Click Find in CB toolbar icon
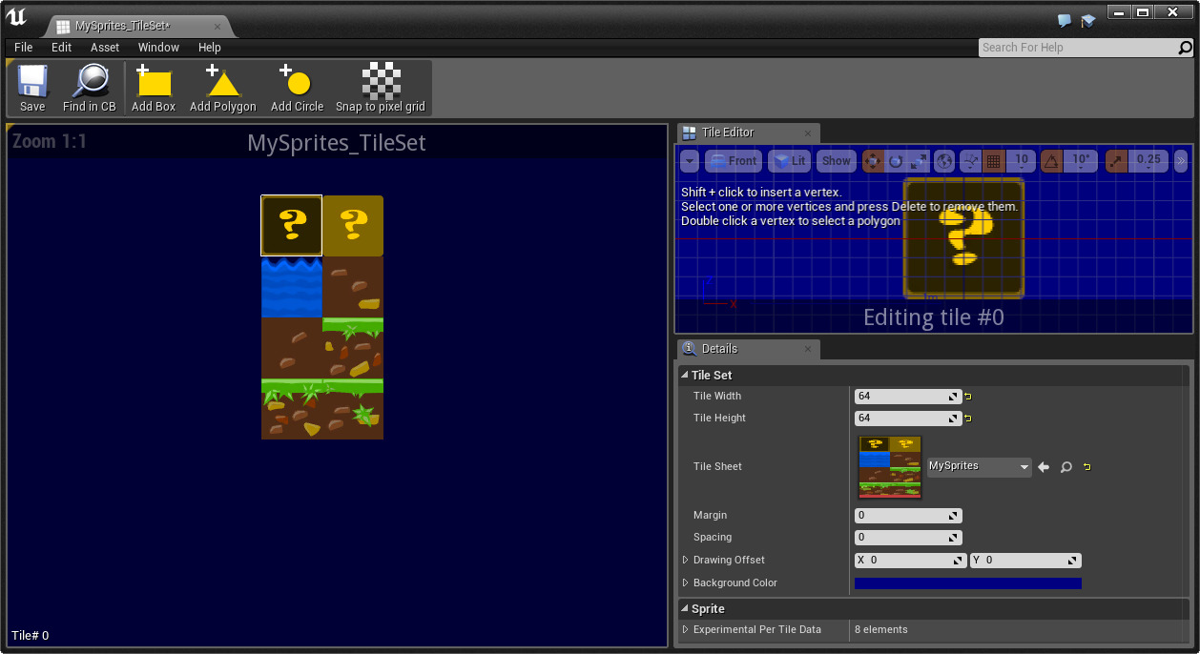This screenshot has width=1200, height=654. pos(90,89)
